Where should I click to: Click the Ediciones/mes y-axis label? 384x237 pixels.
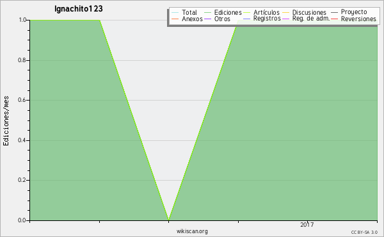point(6,120)
